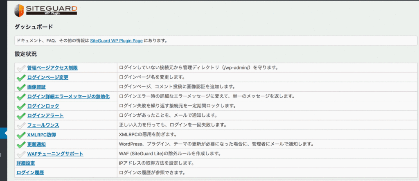The height and width of the screenshot is (181, 419).
Task: Click the active blue sidebar menu item
Action: pos(3,133)
